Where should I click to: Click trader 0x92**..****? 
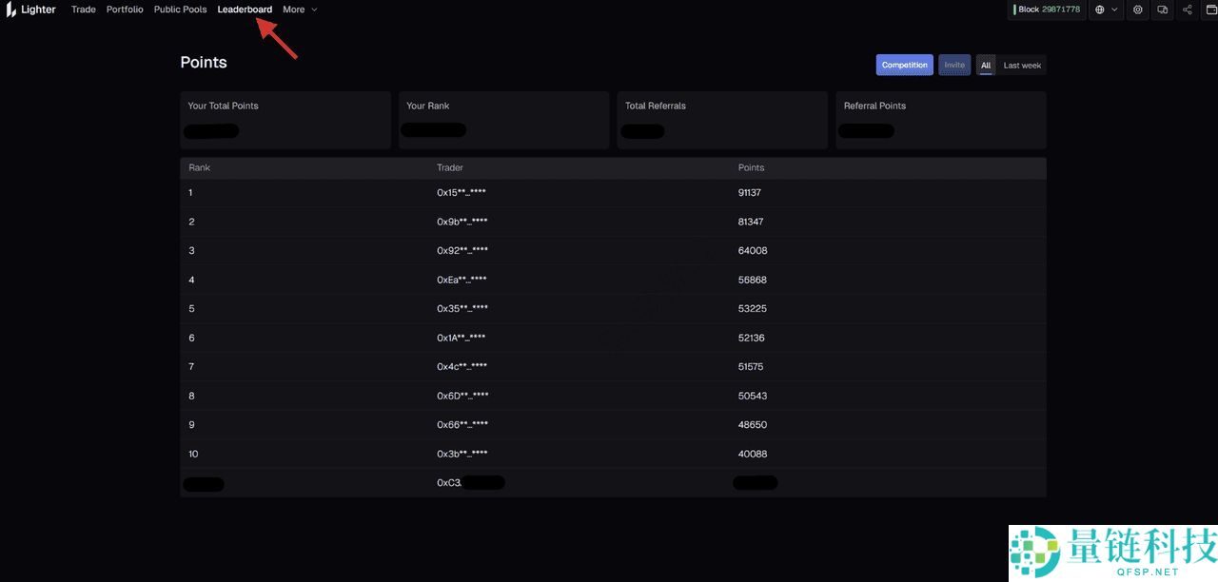coord(462,250)
